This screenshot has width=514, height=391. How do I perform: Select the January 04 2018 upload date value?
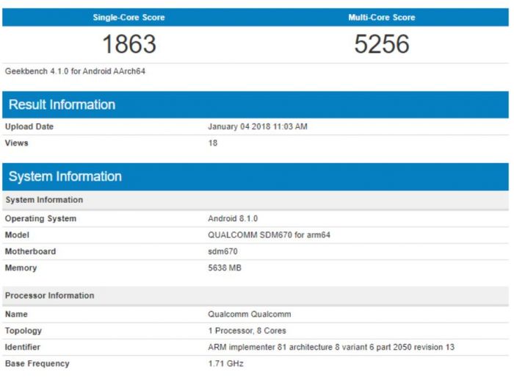pos(257,126)
